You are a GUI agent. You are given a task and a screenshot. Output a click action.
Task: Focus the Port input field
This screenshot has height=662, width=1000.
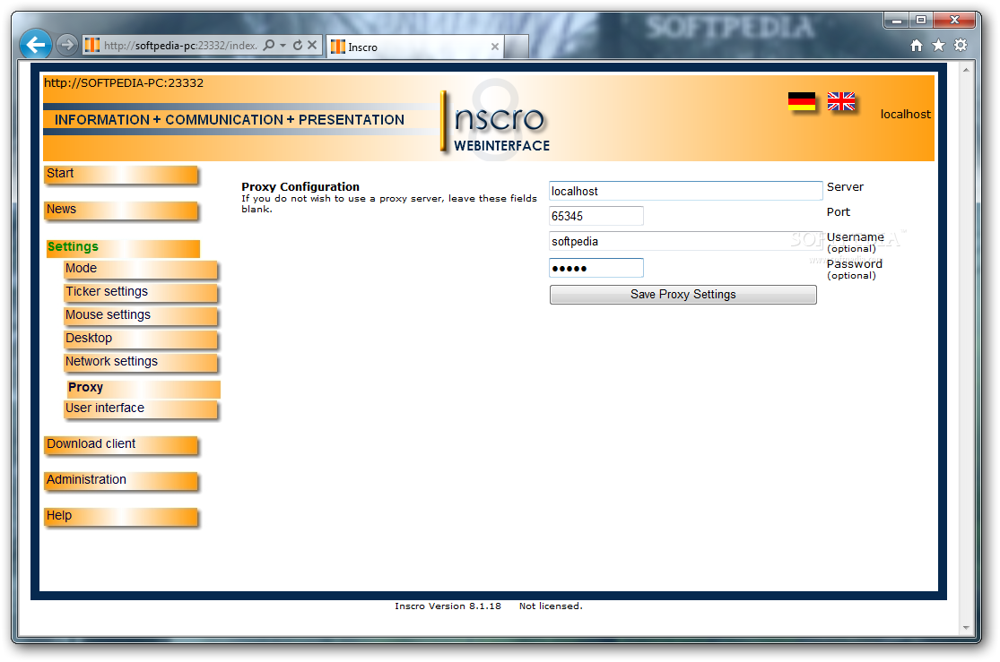coord(596,216)
